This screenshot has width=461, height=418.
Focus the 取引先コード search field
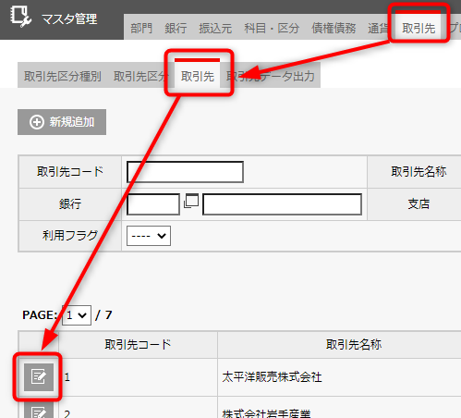tap(185, 172)
